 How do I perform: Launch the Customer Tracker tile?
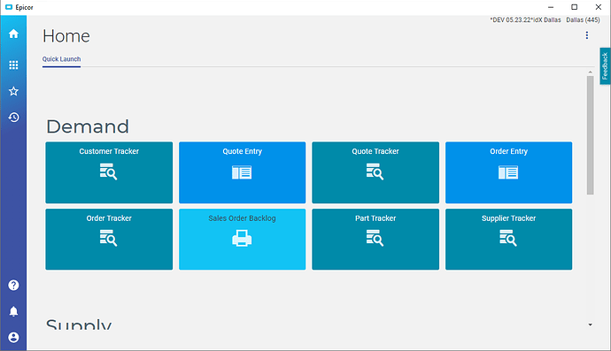tap(109, 172)
